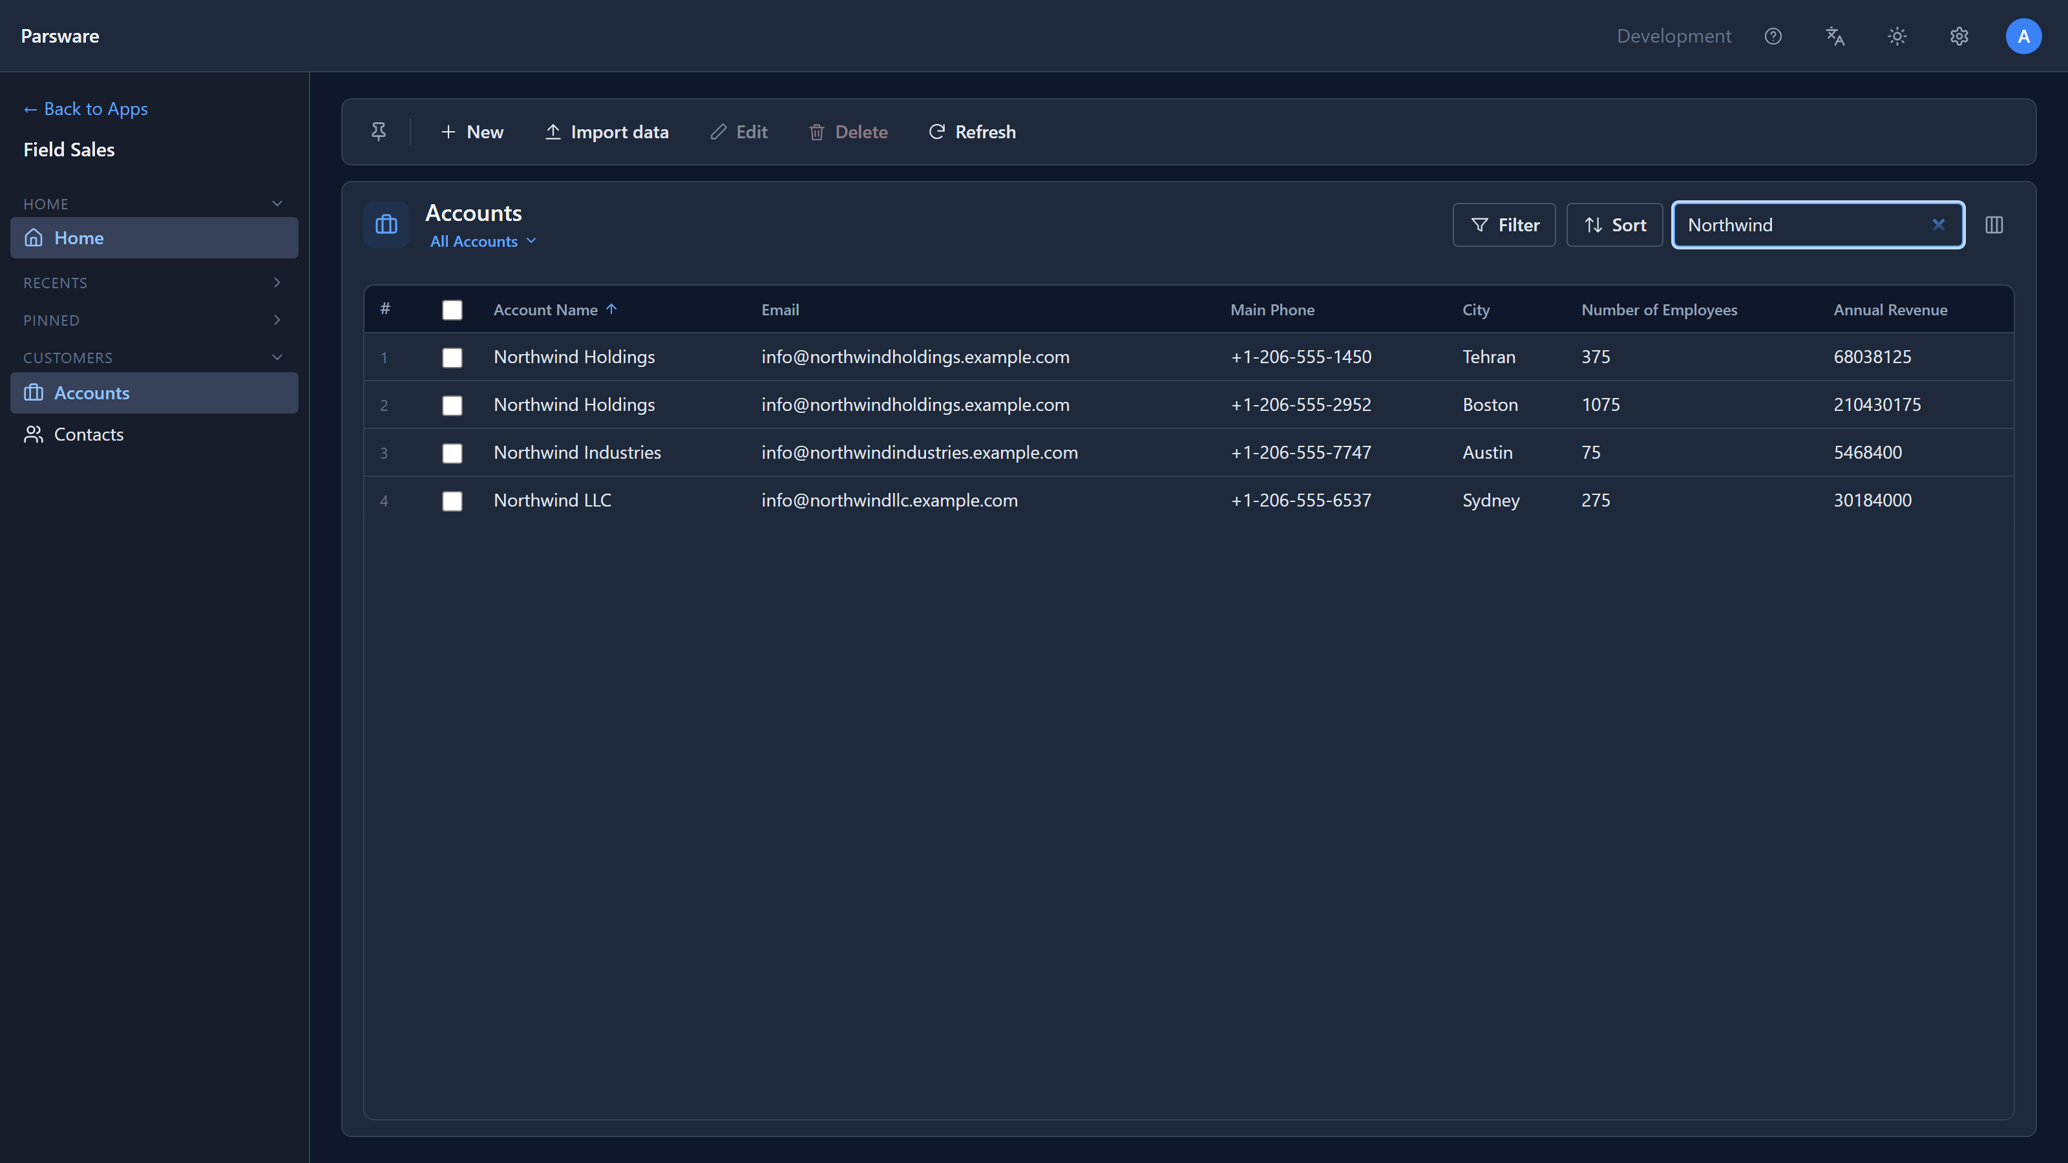Open Contacts in the sidebar
This screenshot has width=2068, height=1163.
point(154,434)
